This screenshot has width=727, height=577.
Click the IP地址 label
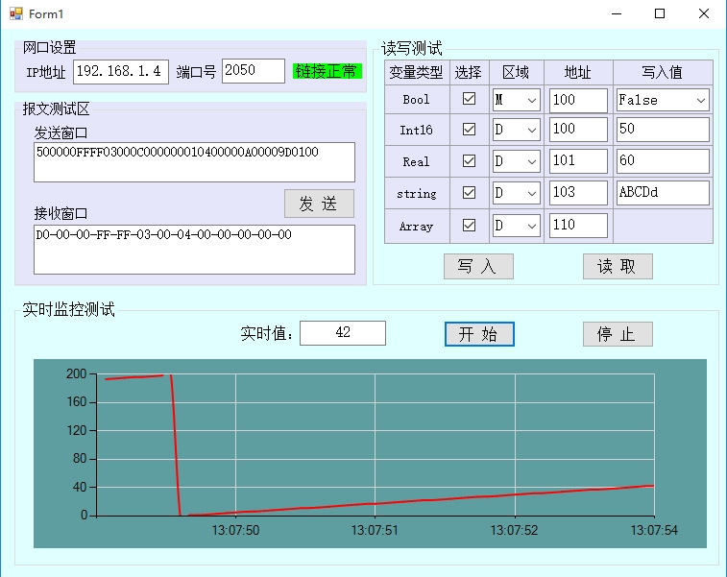[x=45, y=72]
